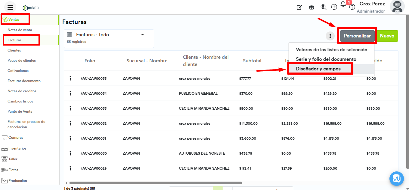Select Diseñador y campos menu option
This screenshot has width=409, height=190.
[318, 69]
